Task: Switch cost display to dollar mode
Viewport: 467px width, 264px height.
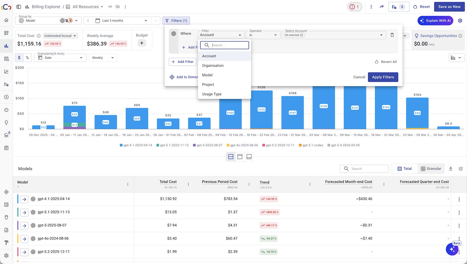Action: [x=19, y=58]
